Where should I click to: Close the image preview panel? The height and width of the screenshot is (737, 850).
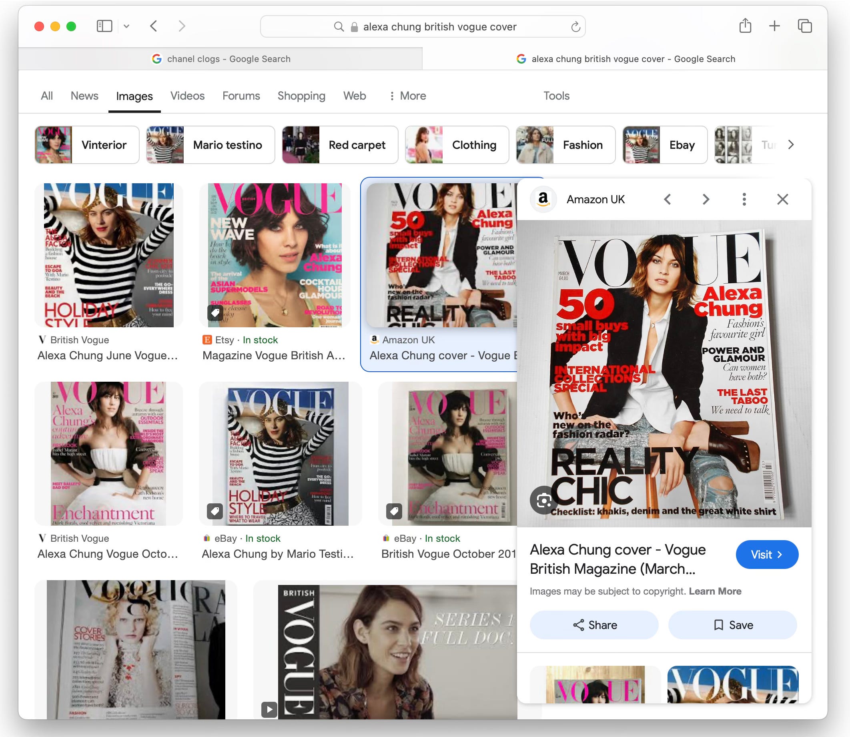pyautogui.click(x=782, y=200)
